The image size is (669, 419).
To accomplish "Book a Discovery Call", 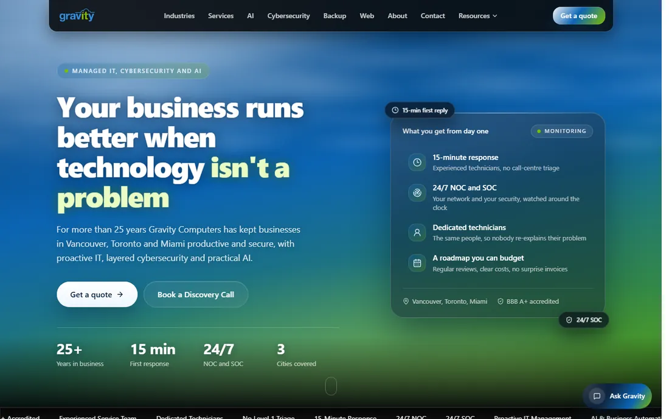I will [196, 294].
